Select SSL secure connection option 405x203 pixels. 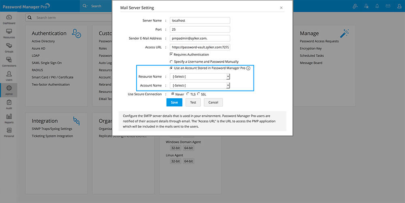(x=198, y=94)
